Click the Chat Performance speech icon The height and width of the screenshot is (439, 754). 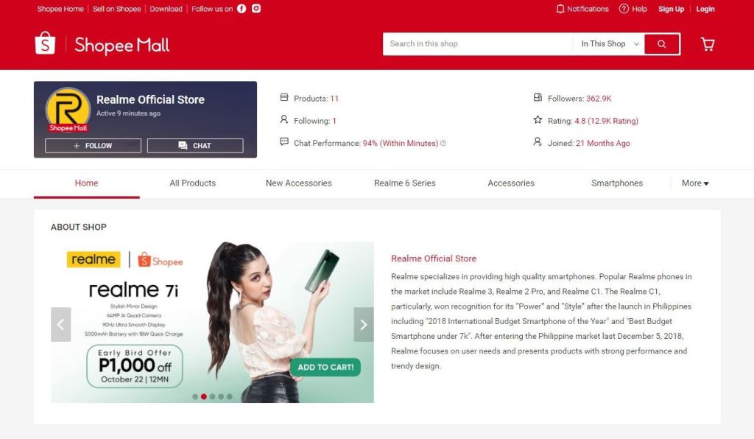284,142
